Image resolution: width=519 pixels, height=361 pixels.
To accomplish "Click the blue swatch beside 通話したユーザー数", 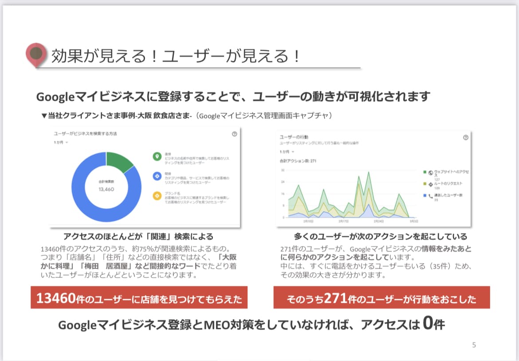I will [x=425, y=195].
